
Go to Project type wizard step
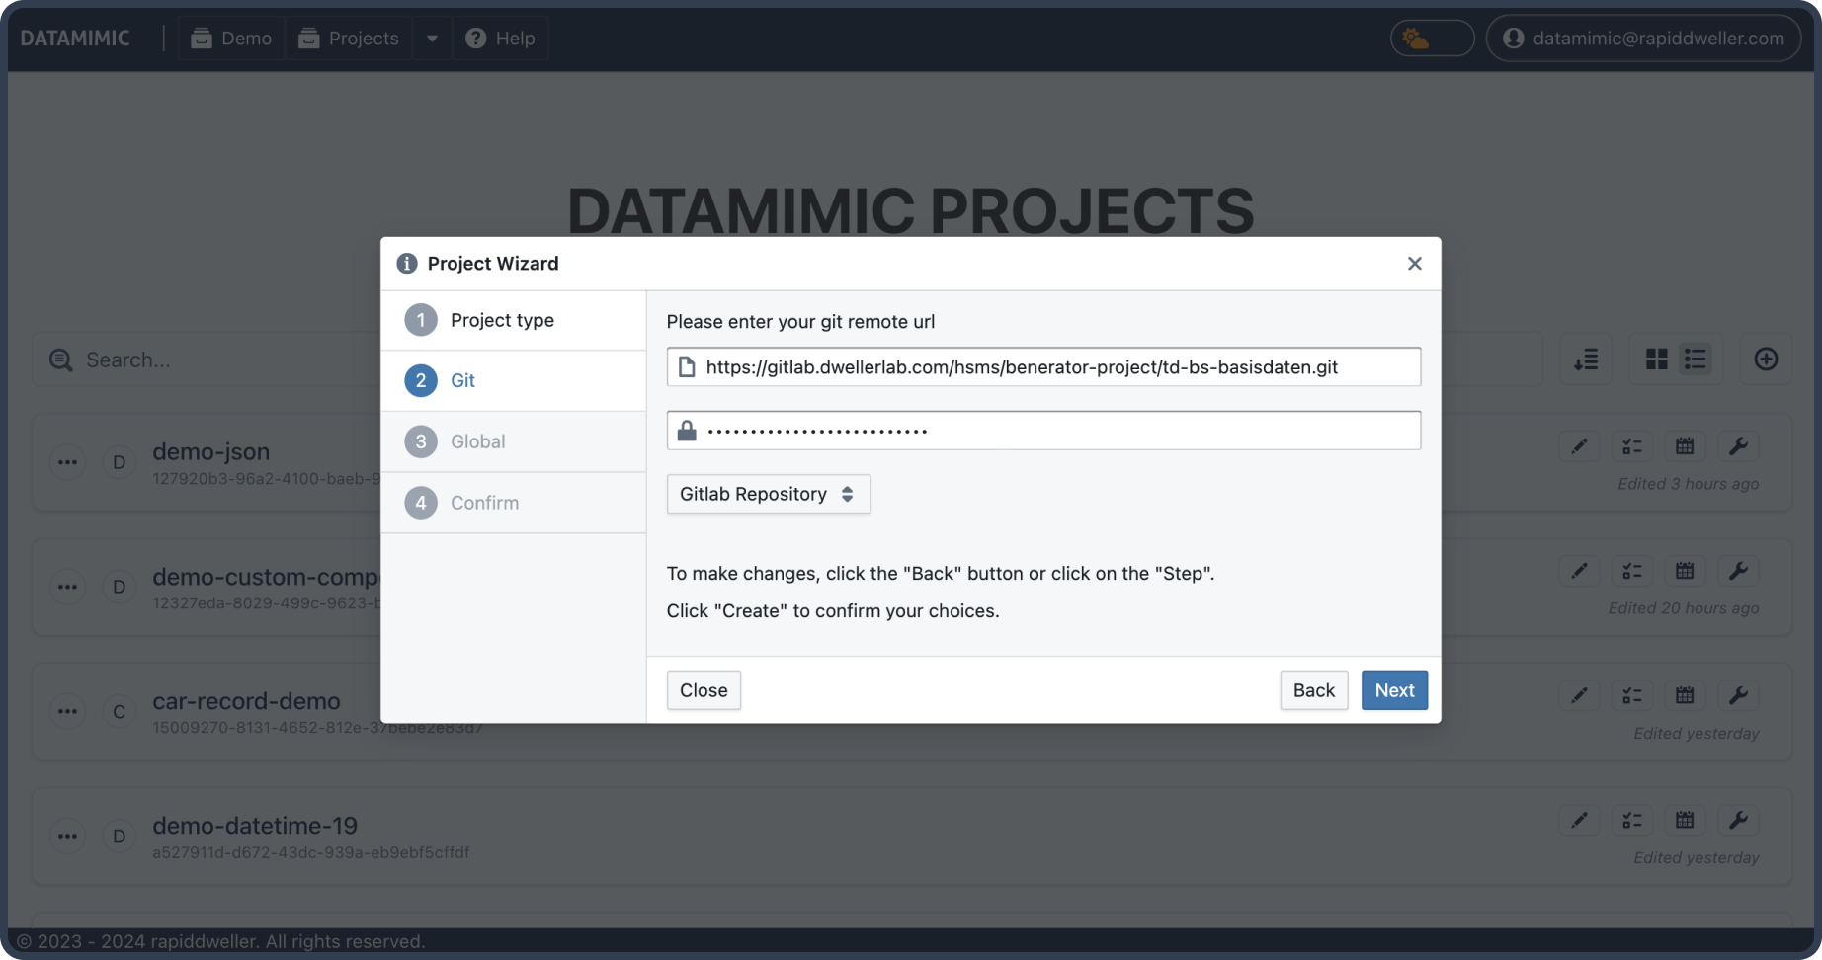(x=502, y=320)
